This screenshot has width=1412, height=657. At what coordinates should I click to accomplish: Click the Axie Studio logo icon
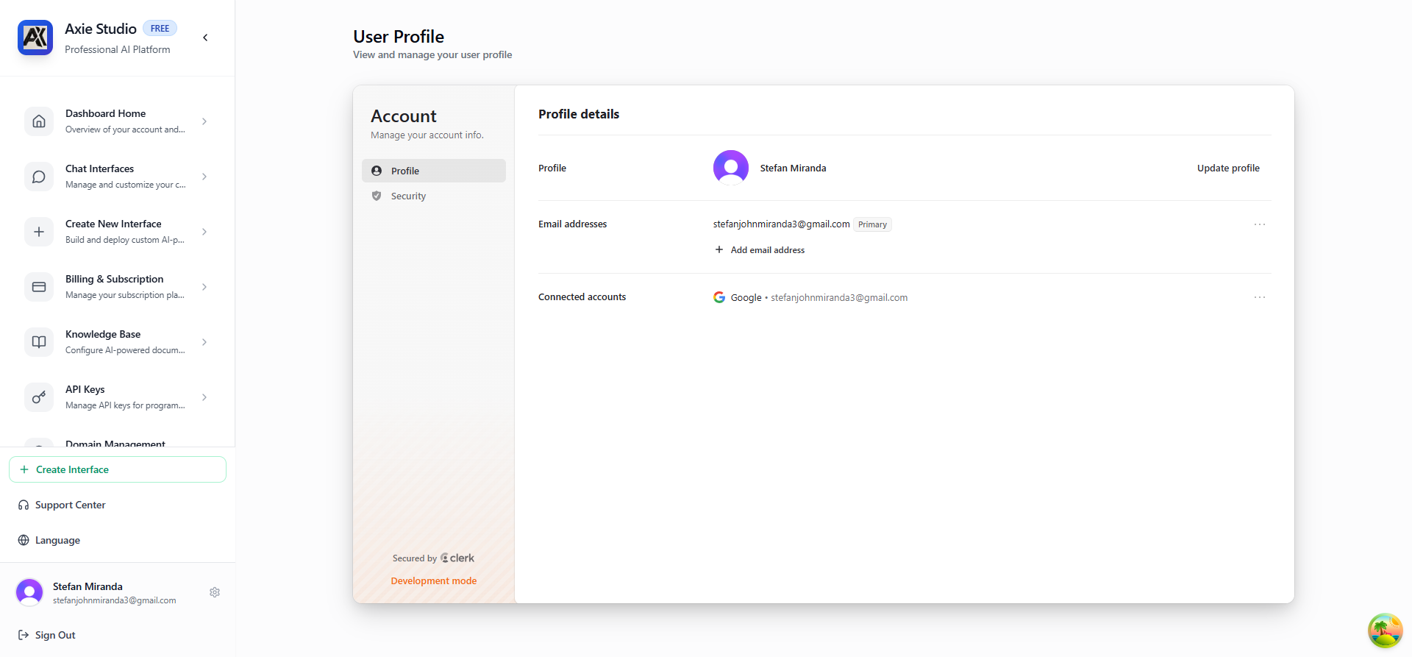click(35, 38)
